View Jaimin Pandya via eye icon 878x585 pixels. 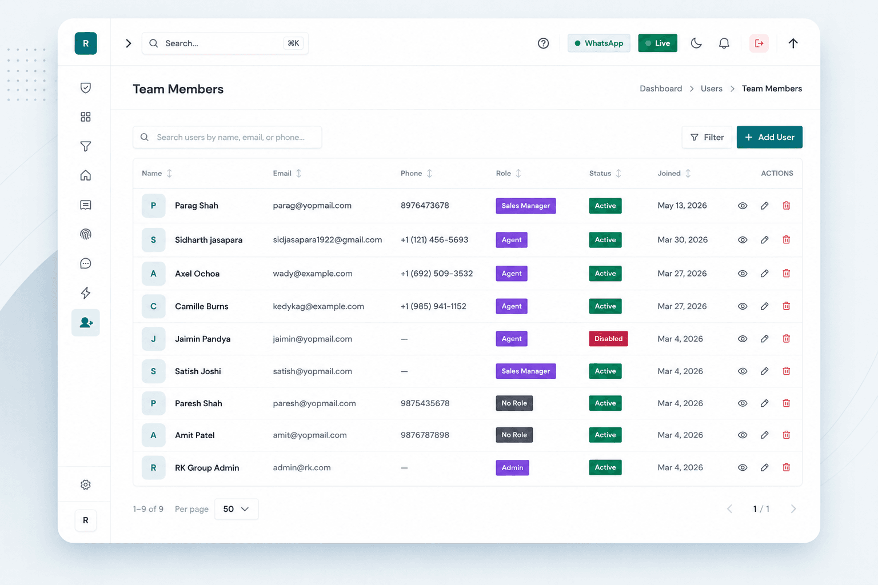pyautogui.click(x=743, y=339)
